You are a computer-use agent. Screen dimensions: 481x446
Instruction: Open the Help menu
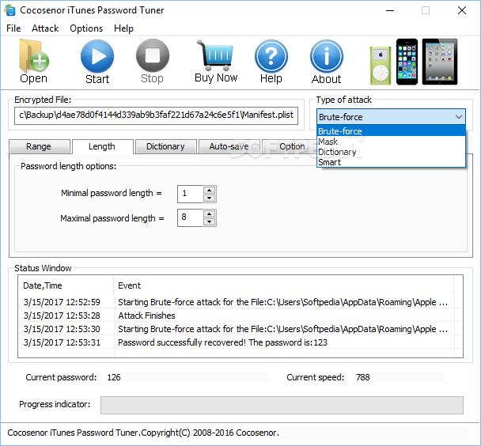point(123,28)
